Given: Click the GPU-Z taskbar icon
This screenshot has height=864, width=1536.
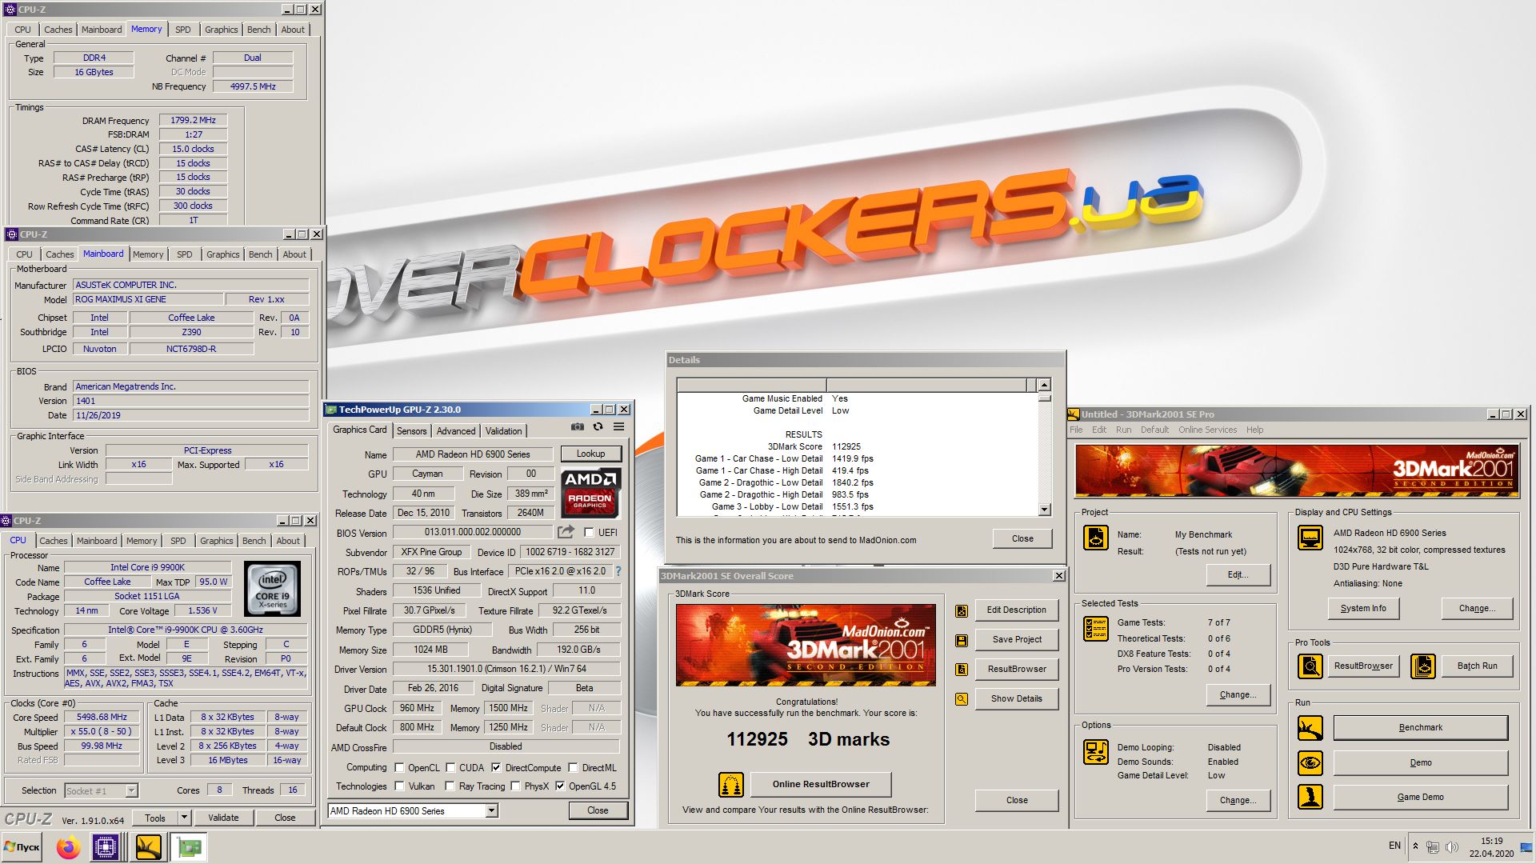Looking at the screenshot, I should click(x=190, y=847).
